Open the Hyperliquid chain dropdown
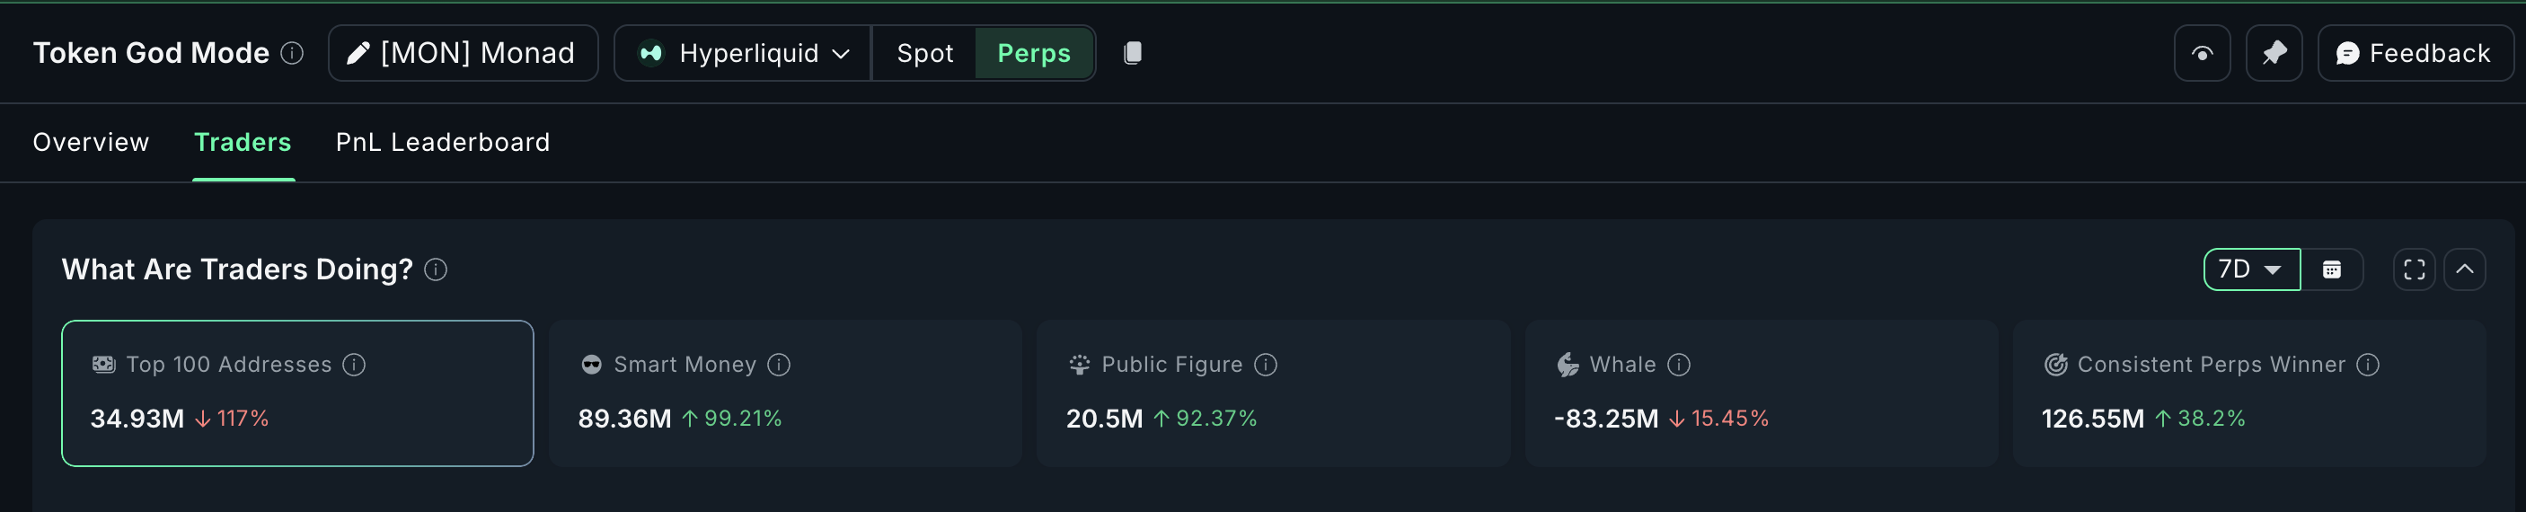Screen dimensions: 2526x512 pyautogui.click(x=743, y=54)
